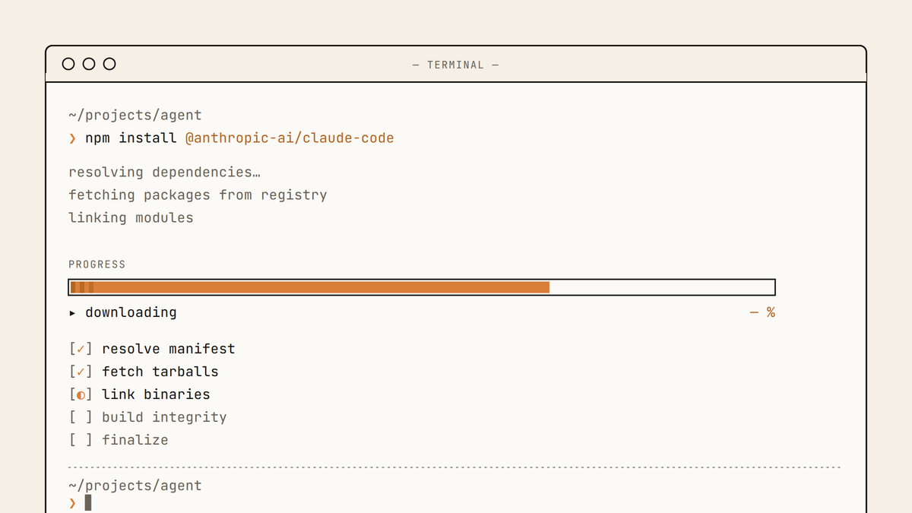Image resolution: width=912 pixels, height=513 pixels.
Task: Click the 'resolve manifest' step label
Action: pos(169,349)
